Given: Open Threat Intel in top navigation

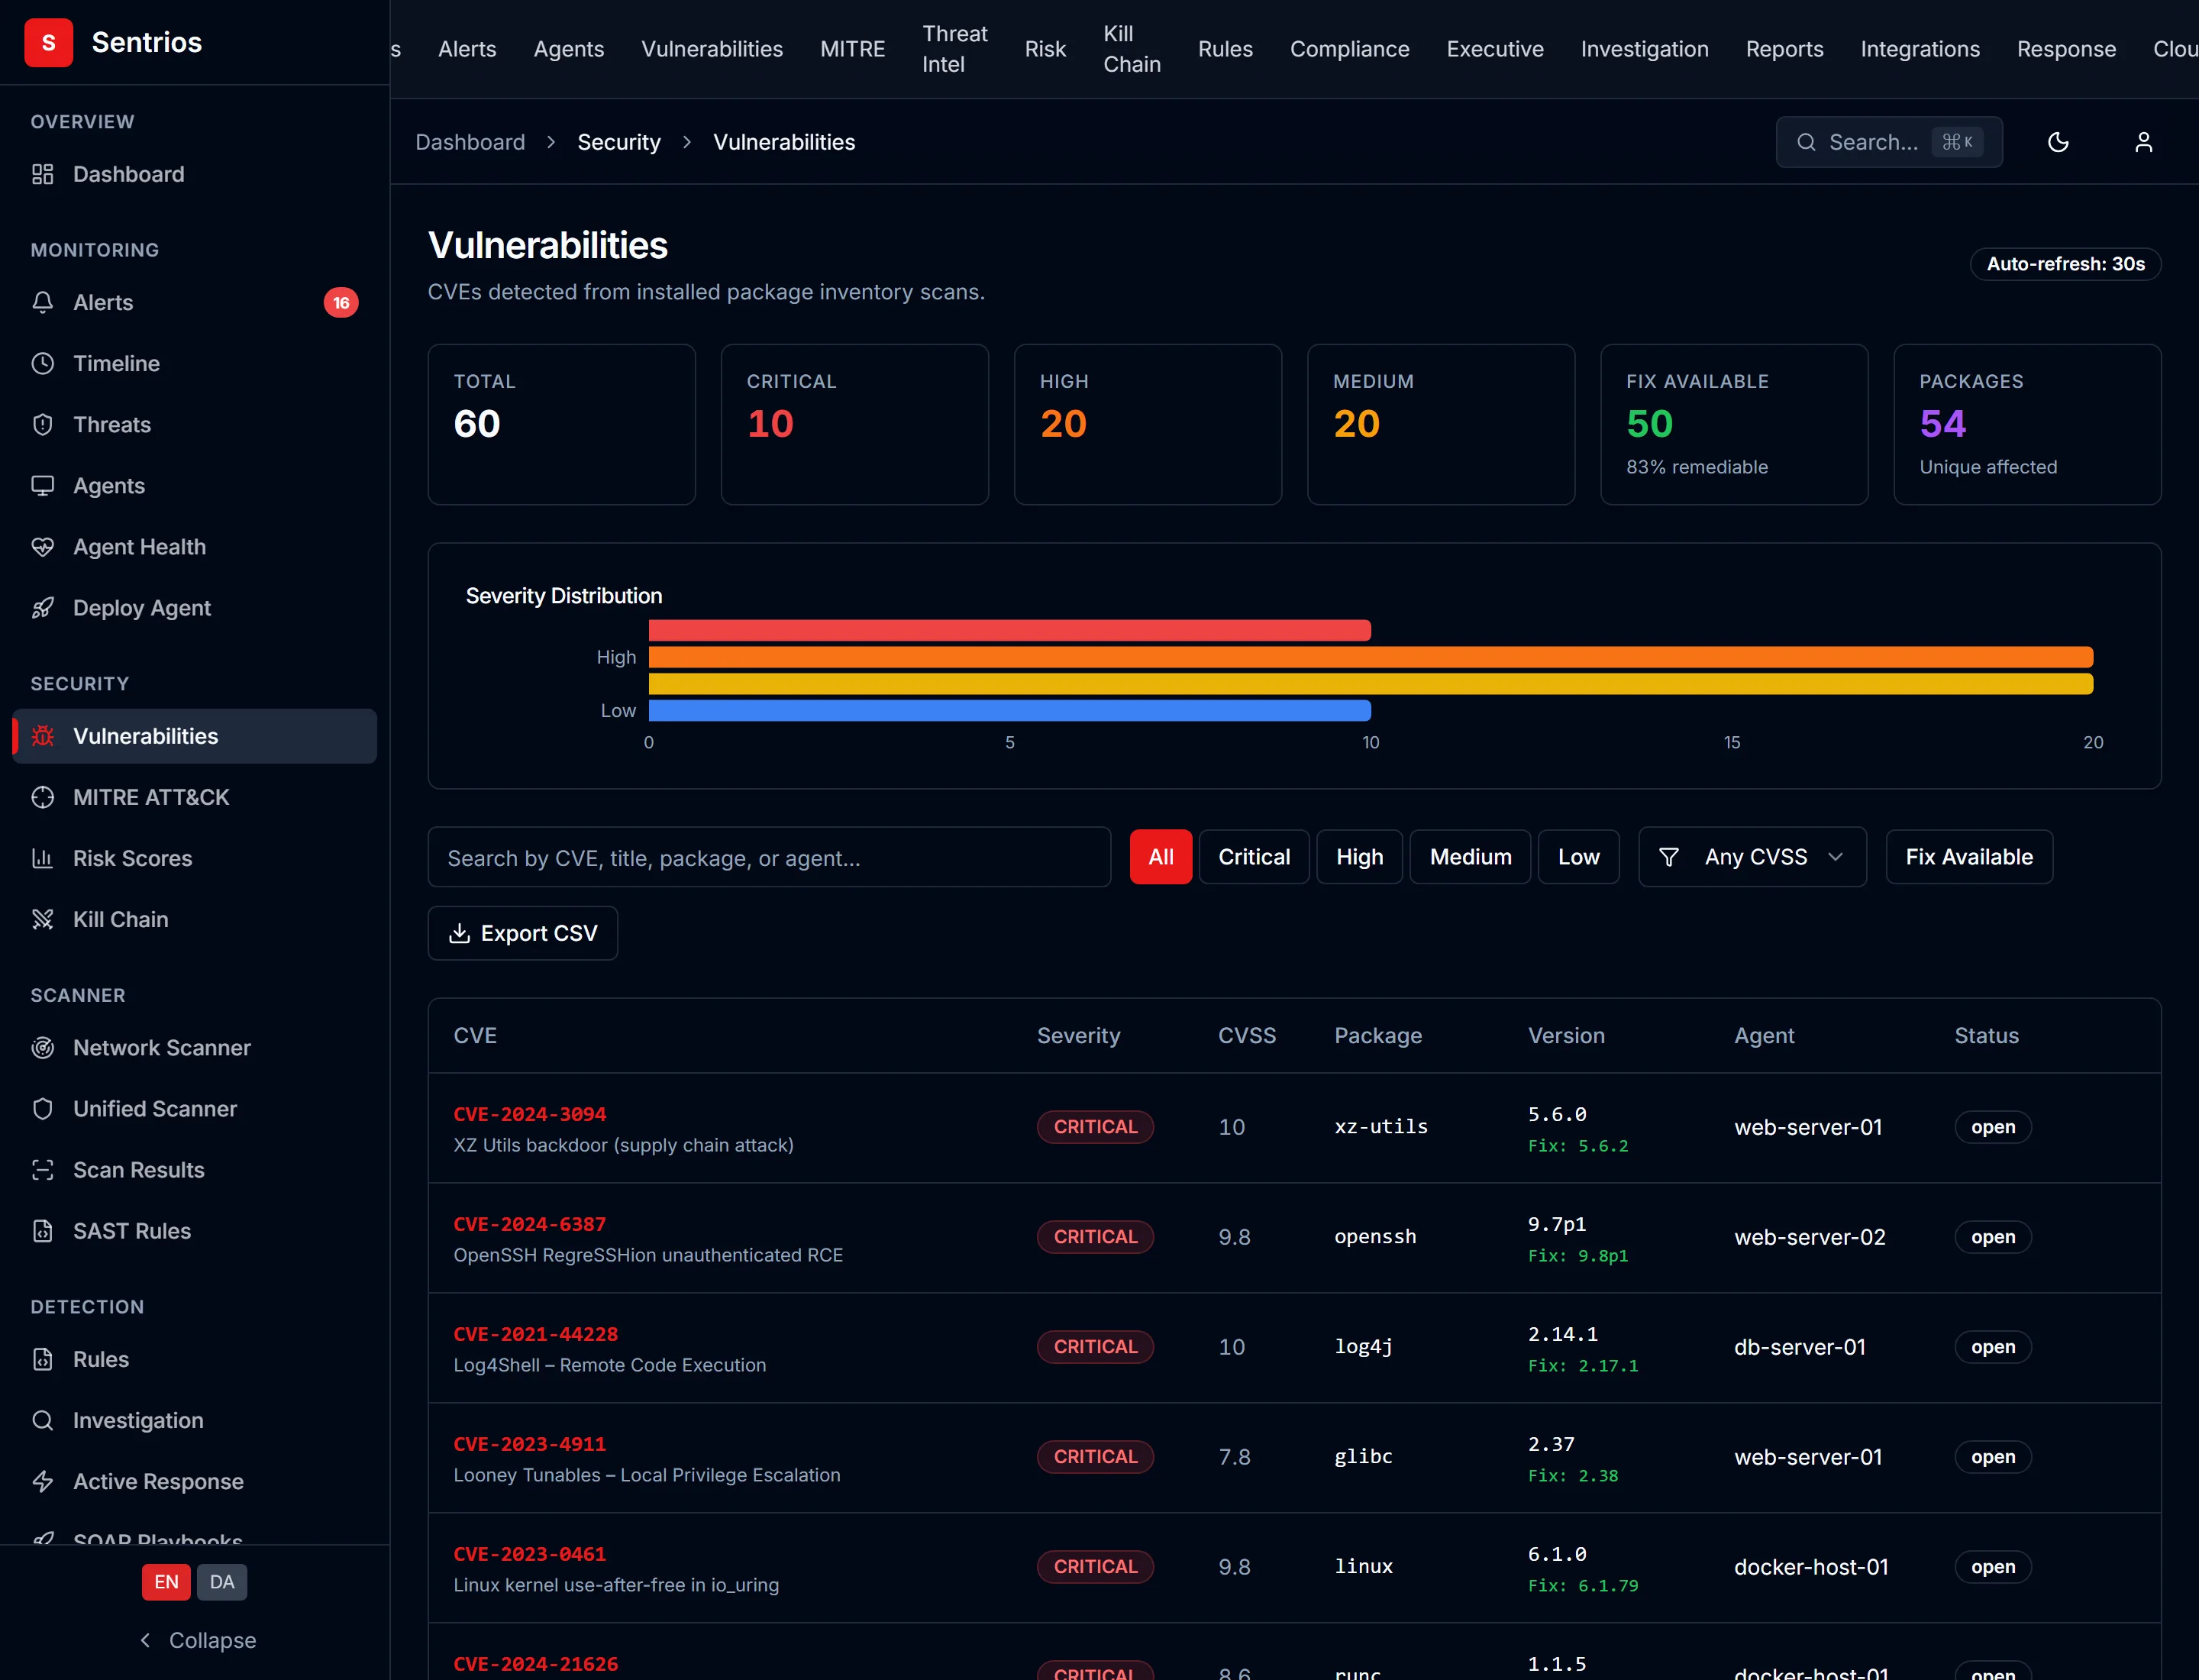Looking at the screenshot, I should (x=954, y=49).
